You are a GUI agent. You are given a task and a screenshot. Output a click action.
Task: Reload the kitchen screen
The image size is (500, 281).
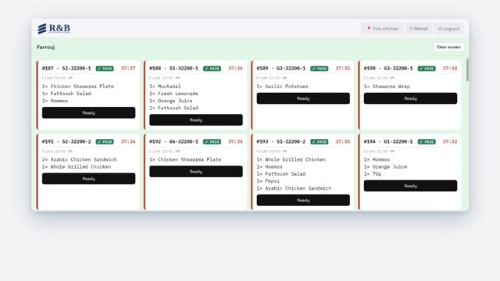pos(419,29)
